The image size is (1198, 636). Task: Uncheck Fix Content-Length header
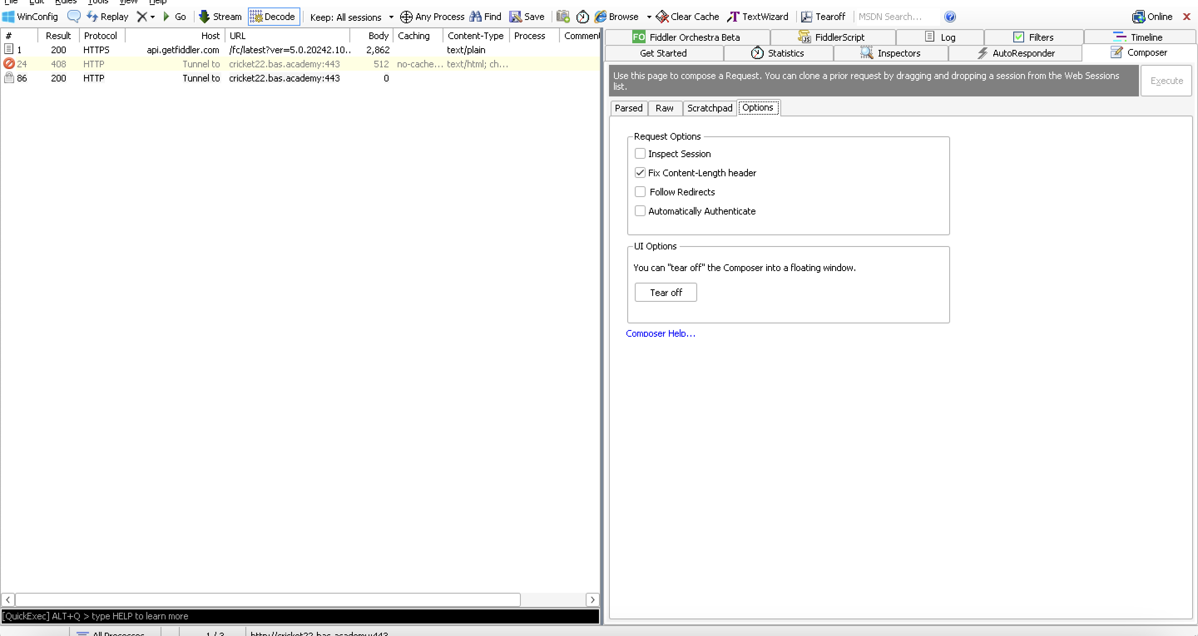click(x=640, y=173)
